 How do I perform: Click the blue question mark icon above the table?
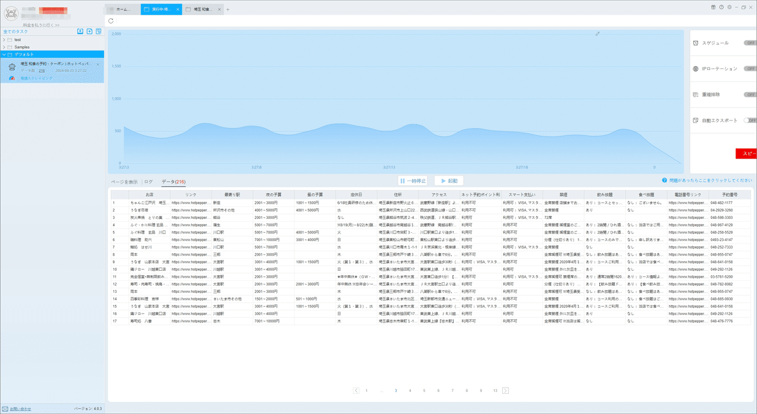coord(664,180)
